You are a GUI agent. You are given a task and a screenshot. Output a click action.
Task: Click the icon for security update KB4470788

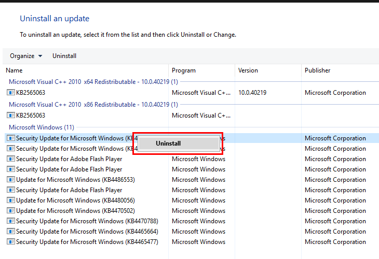click(x=10, y=221)
